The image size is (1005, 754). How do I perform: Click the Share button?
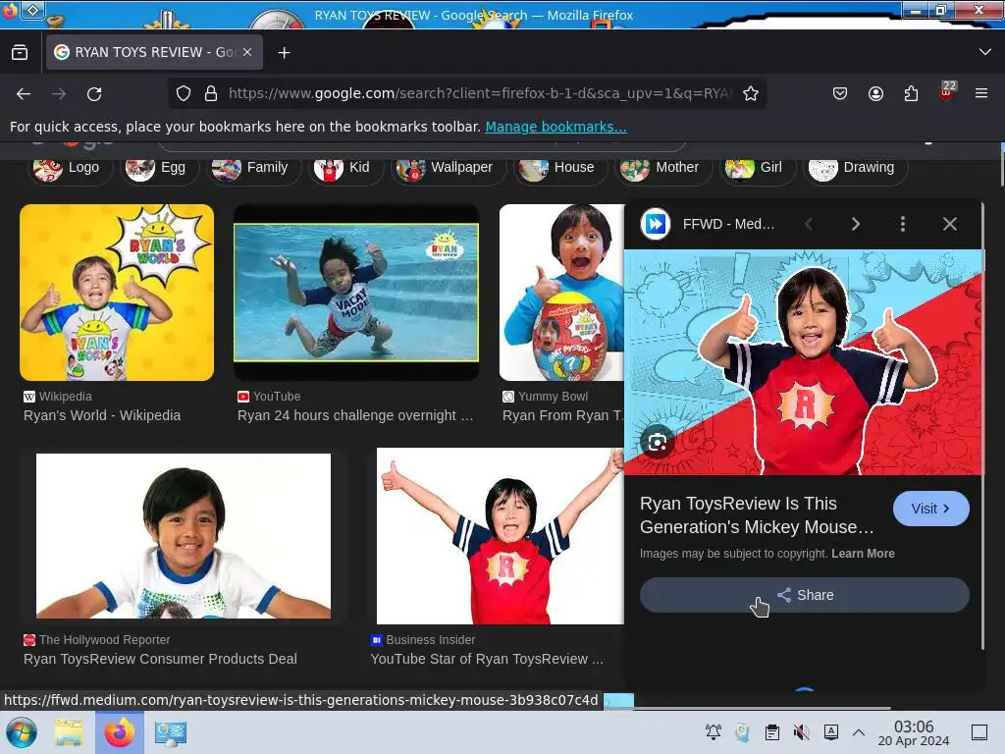805,595
